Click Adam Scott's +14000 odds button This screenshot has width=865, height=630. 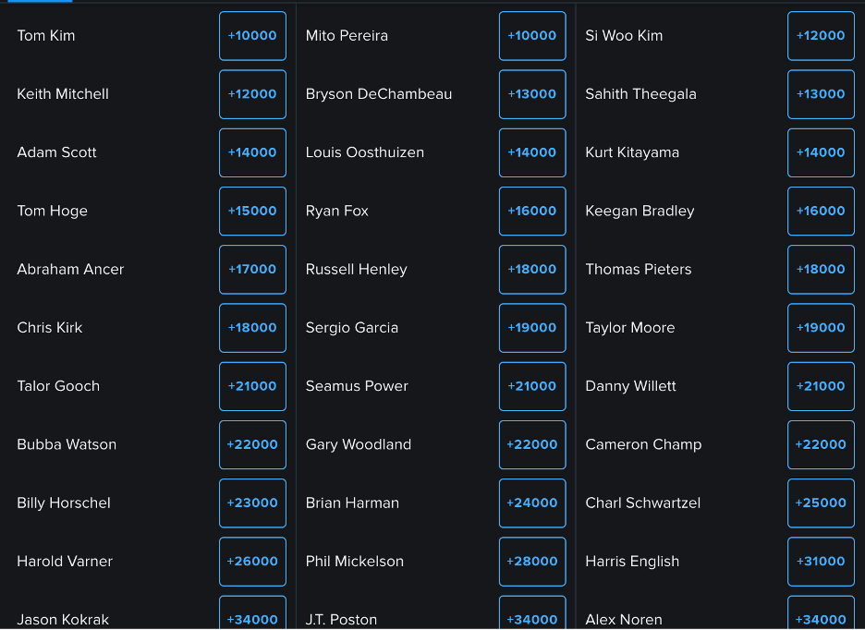point(252,152)
